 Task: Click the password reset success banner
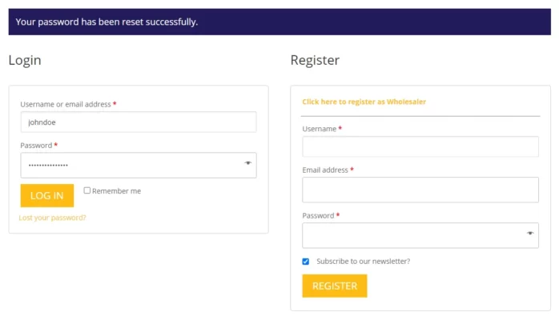coord(279,22)
